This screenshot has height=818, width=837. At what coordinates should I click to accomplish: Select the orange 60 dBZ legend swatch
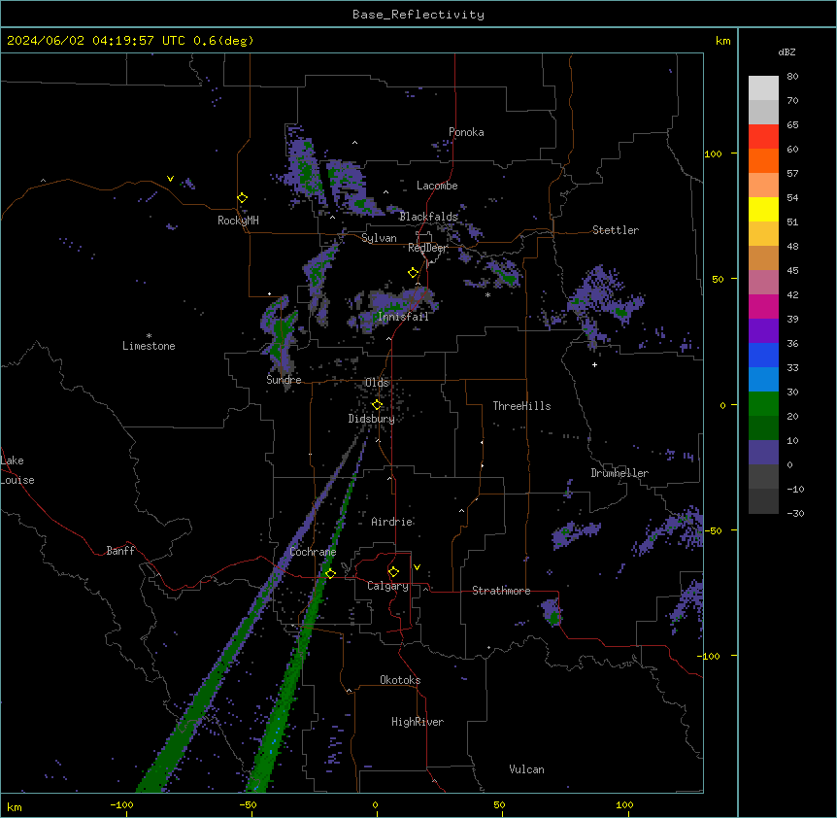pyautogui.click(x=763, y=160)
